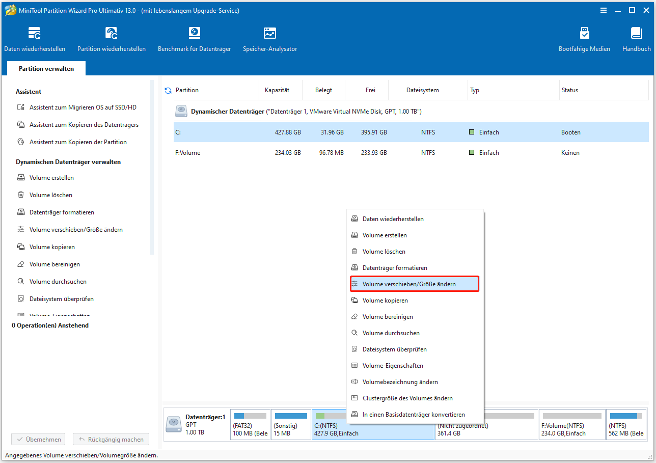
Task: Choose In einen Basisdatenträger konvertieren
Action: [x=413, y=414]
